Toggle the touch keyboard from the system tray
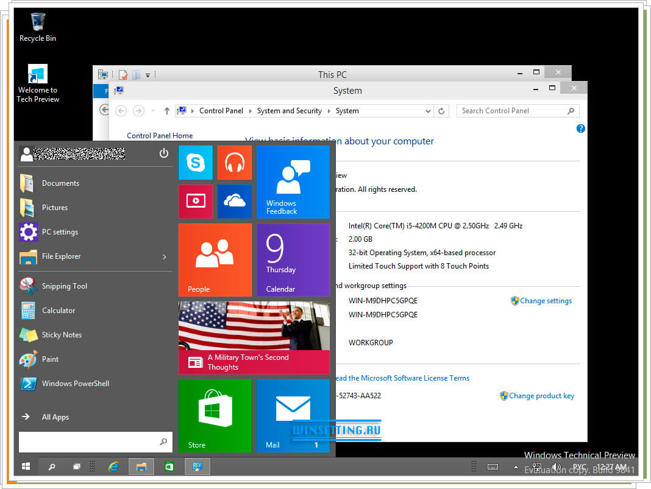Viewport: 651px width, 489px height. pos(493,466)
